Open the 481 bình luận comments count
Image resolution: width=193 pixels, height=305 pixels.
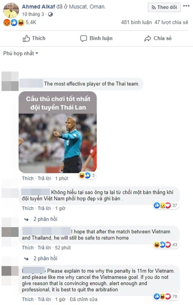pos(136,22)
